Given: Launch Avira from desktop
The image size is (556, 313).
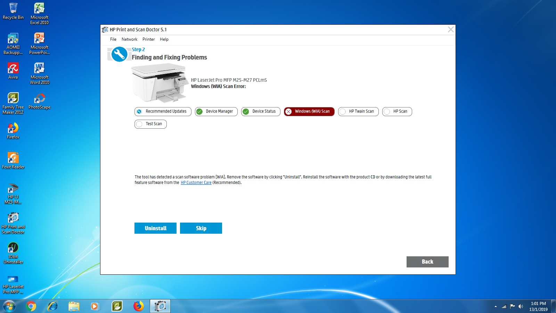Looking at the screenshot, I should coord(13,71).
